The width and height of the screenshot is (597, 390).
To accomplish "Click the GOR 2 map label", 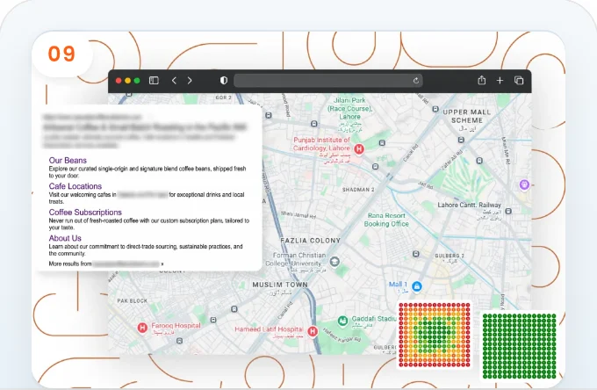I will 224,97.
